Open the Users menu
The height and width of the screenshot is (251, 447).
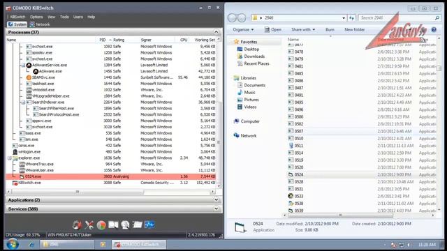point(78,17)
